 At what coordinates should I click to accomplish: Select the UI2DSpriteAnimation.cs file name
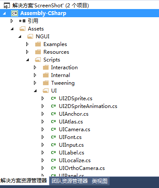pyautogui.click(x=88, y=106)
